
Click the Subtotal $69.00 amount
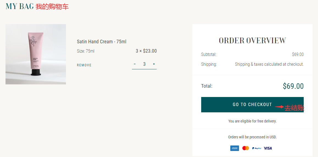pos(298,54)
